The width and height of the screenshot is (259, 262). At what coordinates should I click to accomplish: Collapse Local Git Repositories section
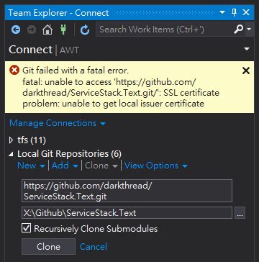point(11,154)
